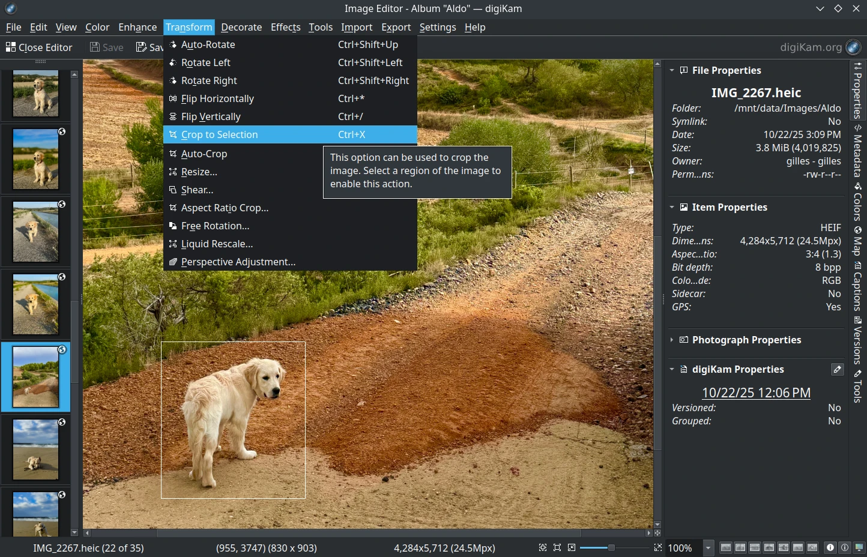Select the beach photo thumbnail in the filmstrip
The image size is (867, 557).
point(35,449)
